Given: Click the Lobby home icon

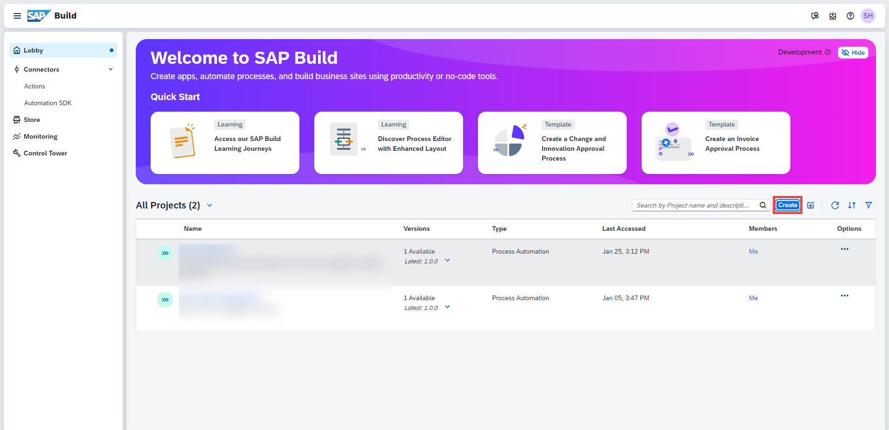Looking at the screenshot, I should (17, 50).
